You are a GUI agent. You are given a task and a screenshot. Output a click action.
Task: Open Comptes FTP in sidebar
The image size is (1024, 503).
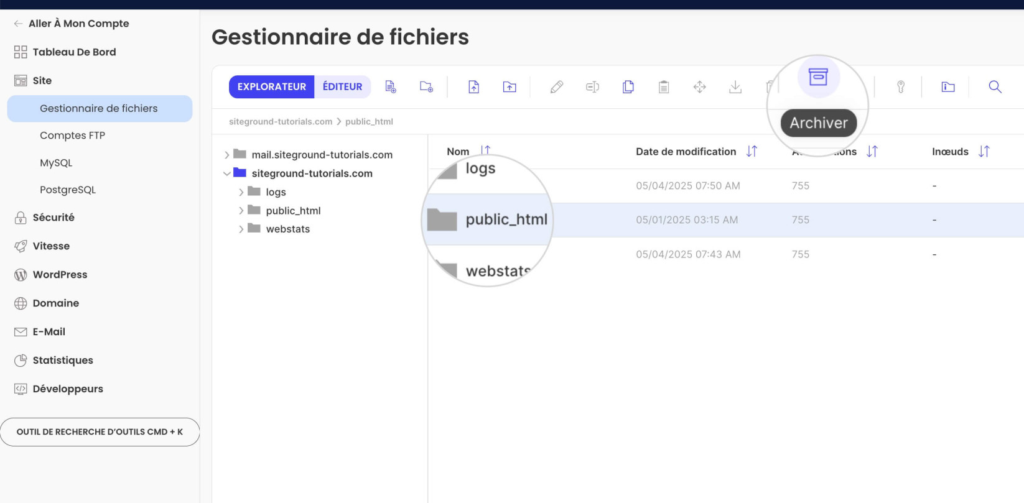(x=72, y=136)
